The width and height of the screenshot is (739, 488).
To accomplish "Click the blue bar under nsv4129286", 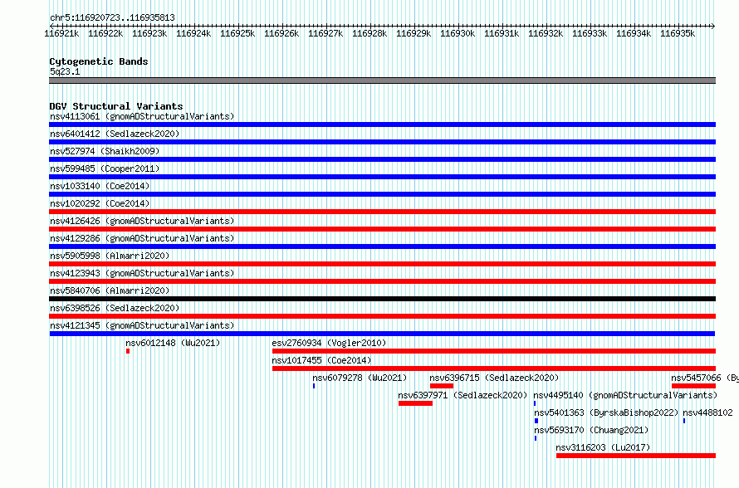I will pos(382,246).
